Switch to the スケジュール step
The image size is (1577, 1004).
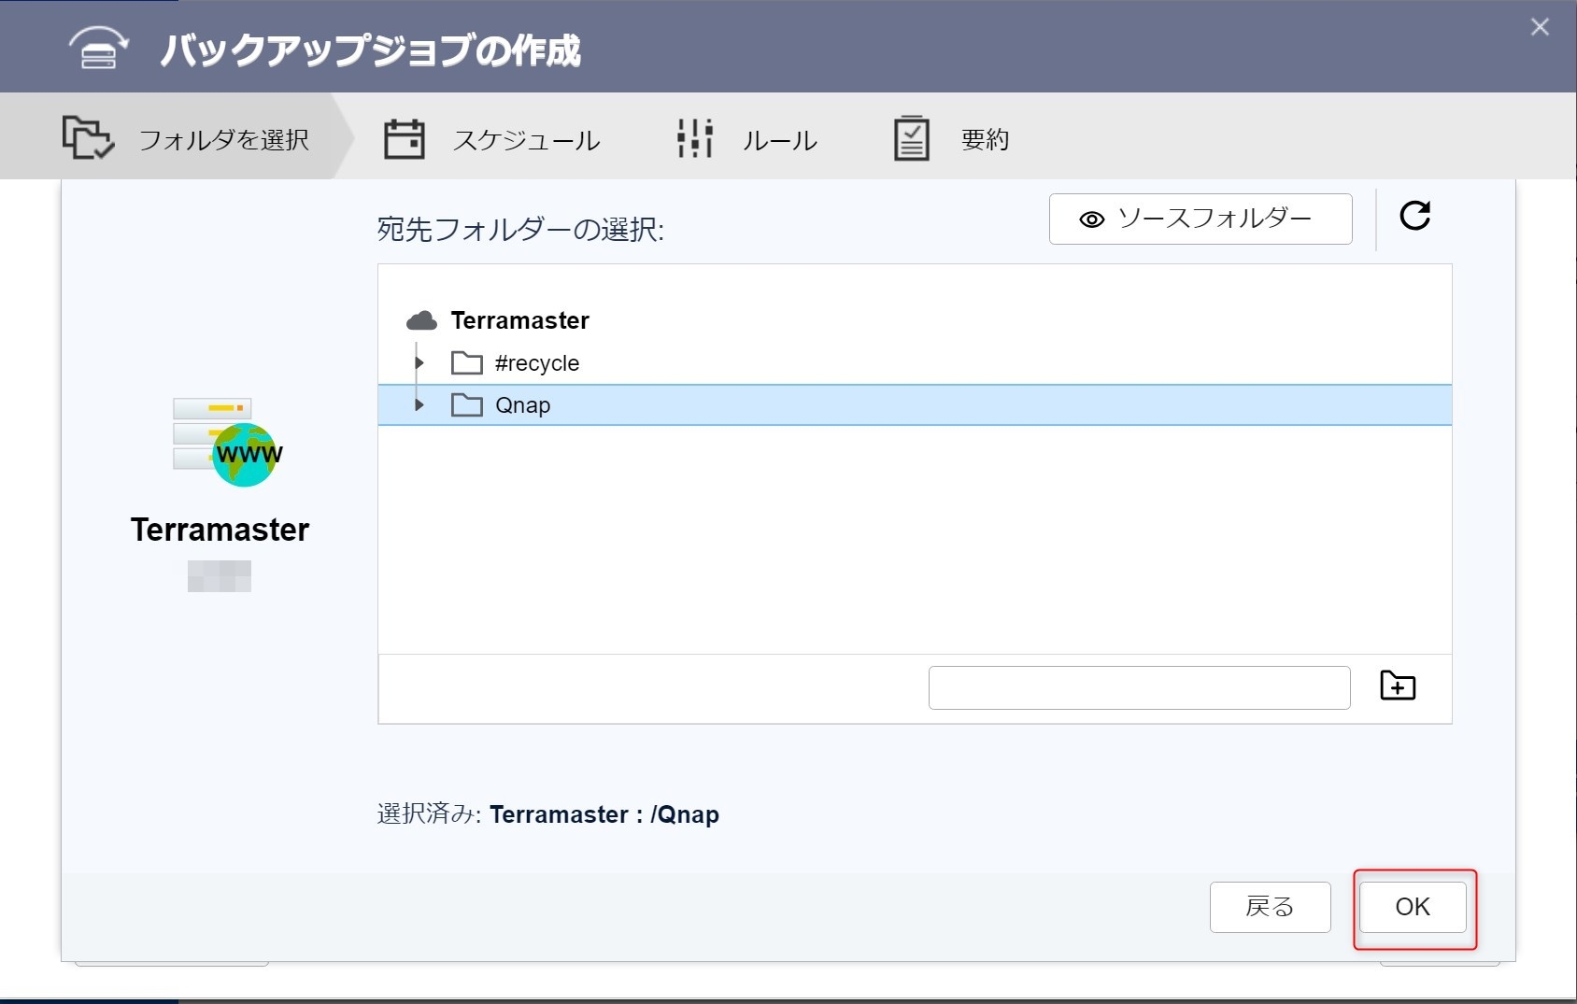[526, 140]
